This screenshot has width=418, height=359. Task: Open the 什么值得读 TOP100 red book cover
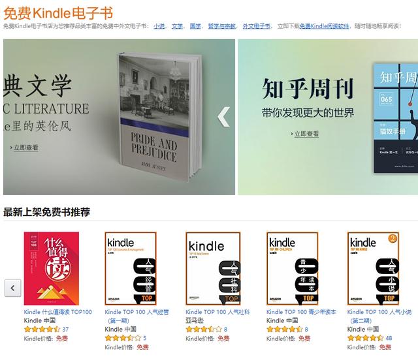pos(52,268)
